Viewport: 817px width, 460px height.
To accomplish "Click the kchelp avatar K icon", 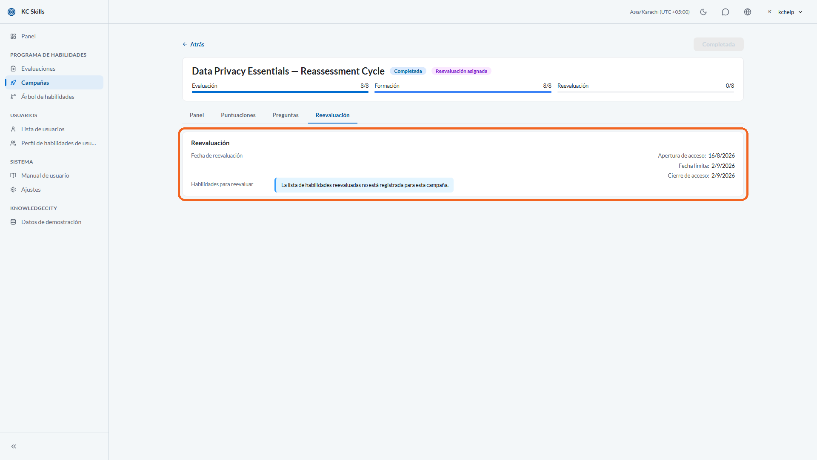I will [770, 12].
